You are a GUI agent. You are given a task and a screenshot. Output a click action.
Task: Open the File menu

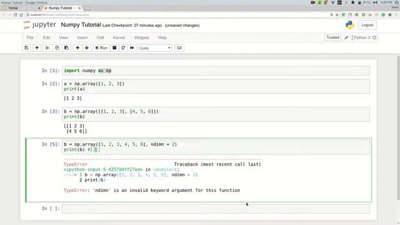30,37
